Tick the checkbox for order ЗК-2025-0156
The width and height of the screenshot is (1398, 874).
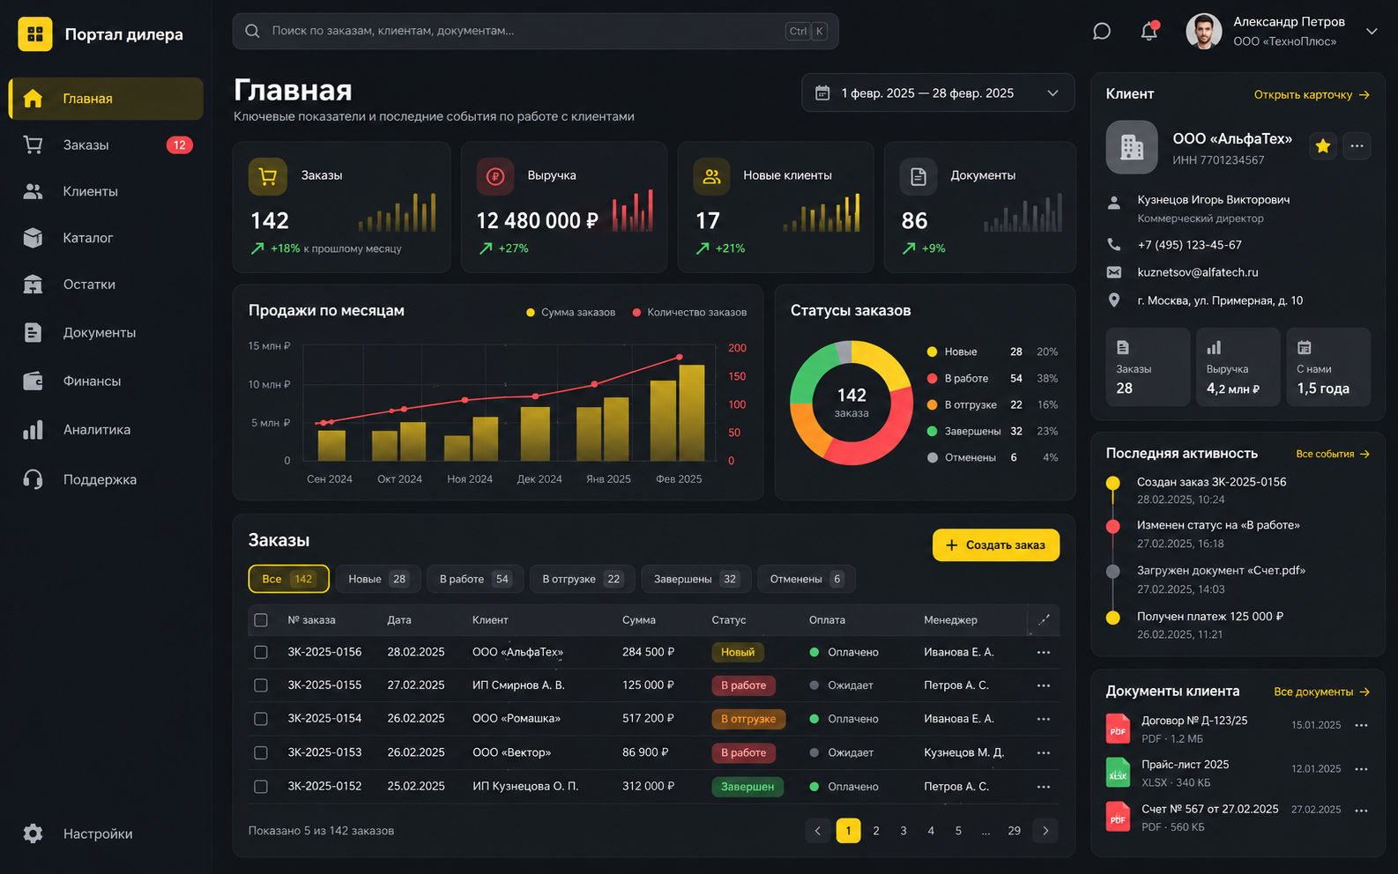(x=261, y=652)
